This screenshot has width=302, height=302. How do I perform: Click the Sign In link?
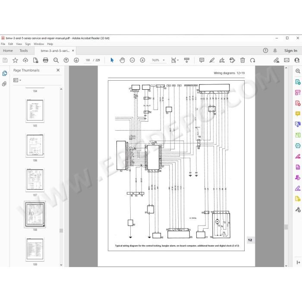pyautogui.click(x=291, y=50)
